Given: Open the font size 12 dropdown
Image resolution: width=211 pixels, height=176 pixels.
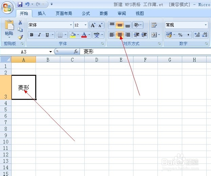Looking at the screenshot, I should [x=85, y=25].
